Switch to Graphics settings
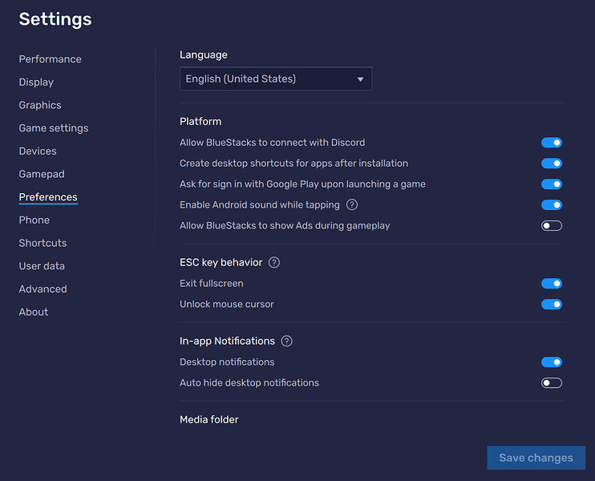 point(40,105)
